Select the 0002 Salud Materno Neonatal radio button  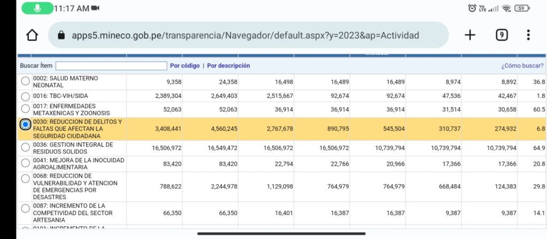pyautogui.click(x=25, y=81)
